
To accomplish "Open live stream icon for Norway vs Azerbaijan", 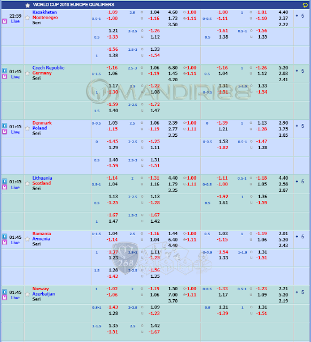I will 5,292.
